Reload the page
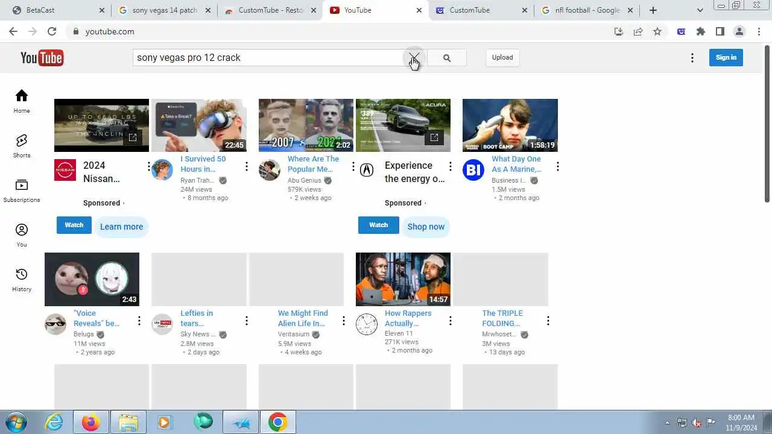 [x=52, y=31]
